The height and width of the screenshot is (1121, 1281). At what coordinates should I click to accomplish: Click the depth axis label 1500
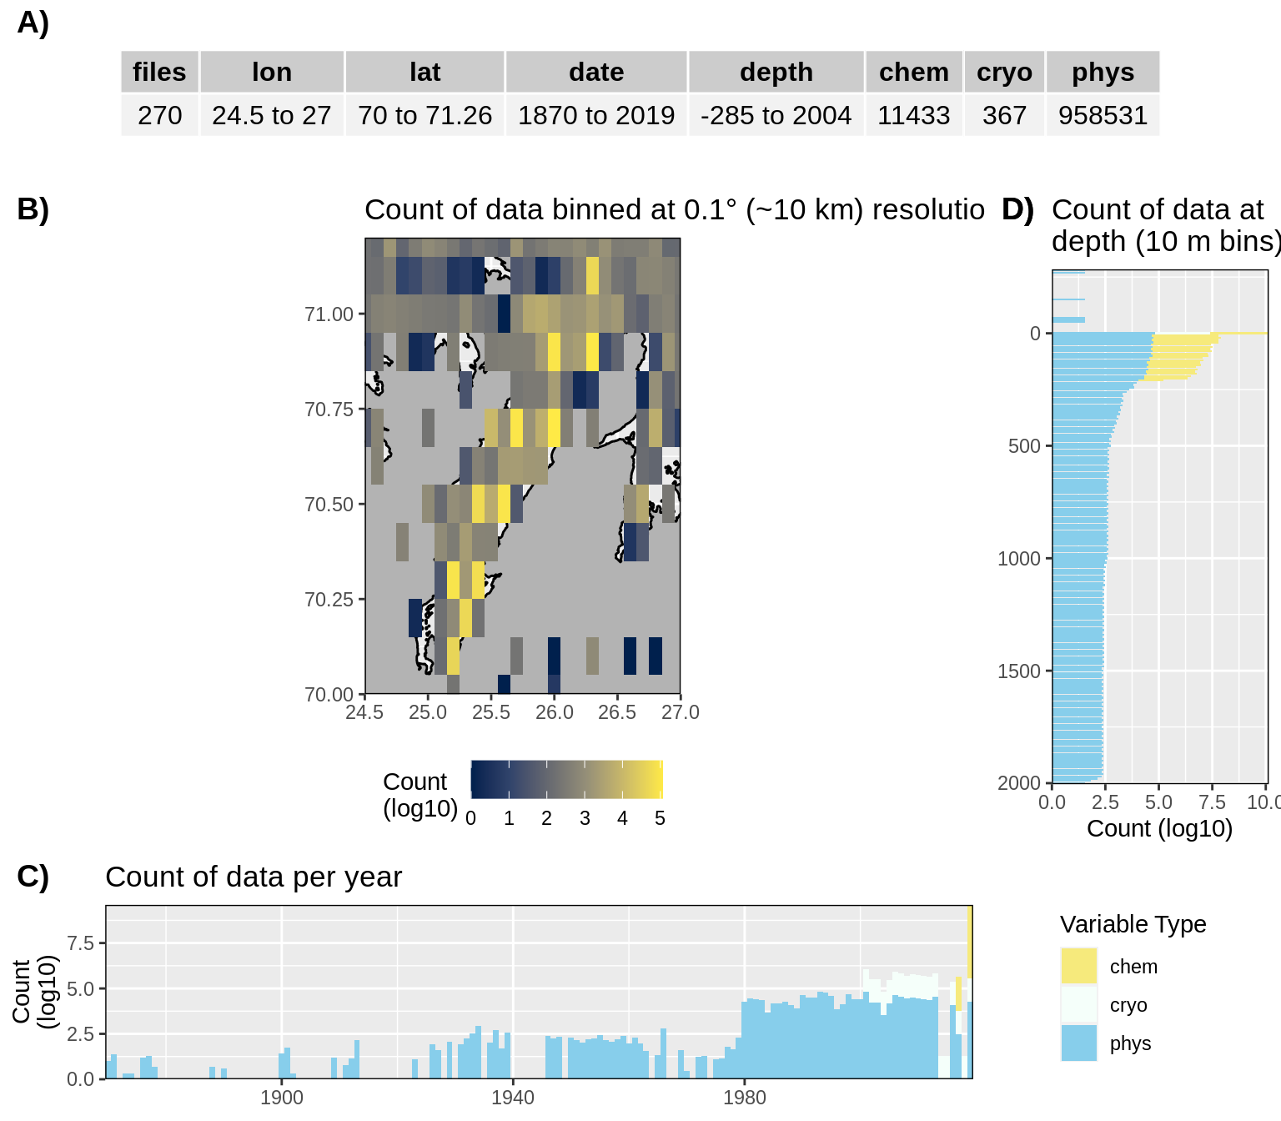[x=1019, y=671]
